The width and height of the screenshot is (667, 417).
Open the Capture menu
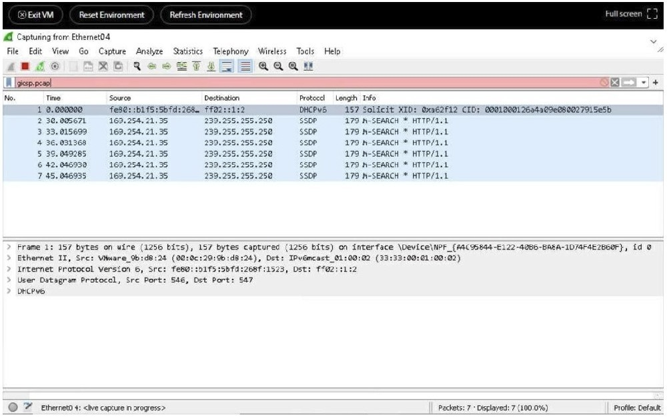coord(112,51)
